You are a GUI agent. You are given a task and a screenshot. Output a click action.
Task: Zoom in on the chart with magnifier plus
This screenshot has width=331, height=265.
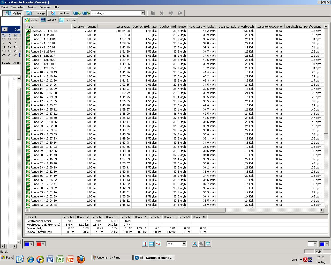point(195,244)
